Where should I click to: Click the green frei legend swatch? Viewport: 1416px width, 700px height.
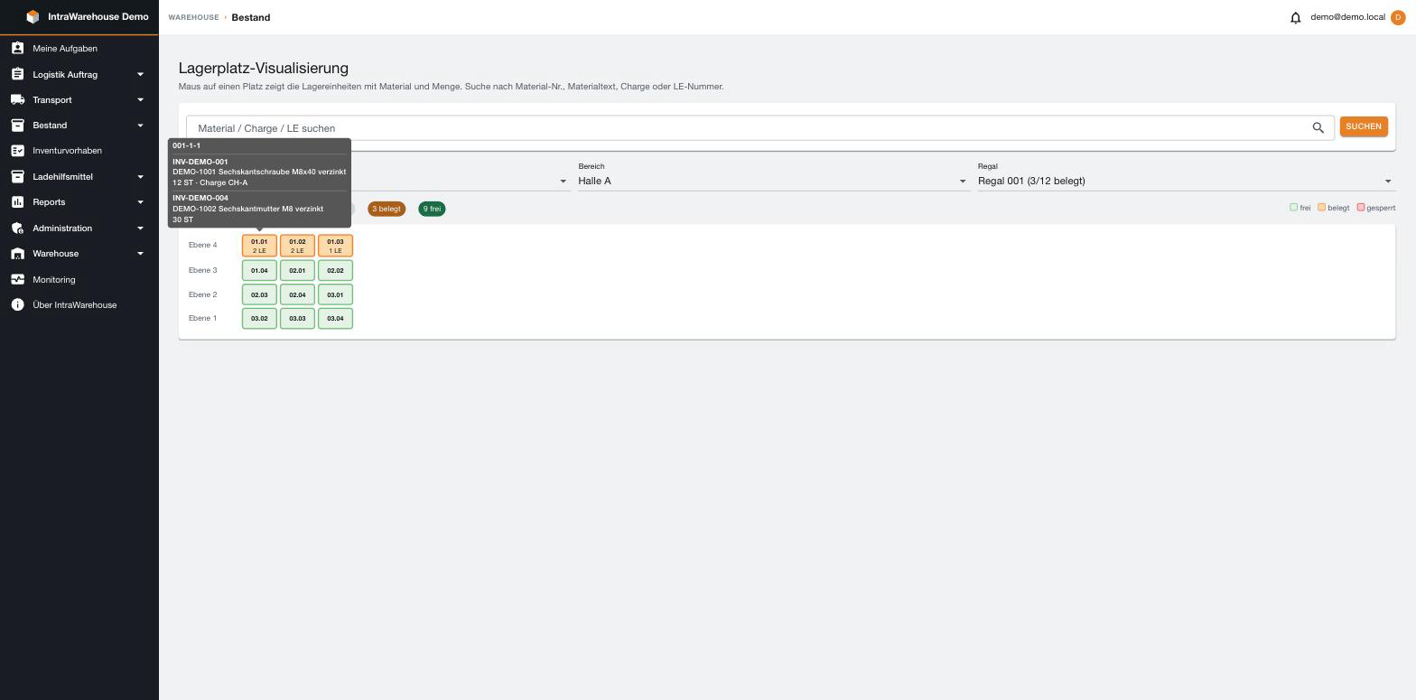pos(1293,207)
